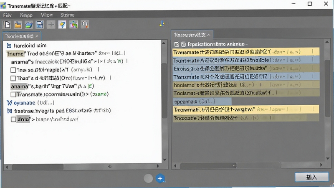This screenshot has width=334, height=188.
Task: Select the 'Etroiss' match row
Action: coord(246,69)
